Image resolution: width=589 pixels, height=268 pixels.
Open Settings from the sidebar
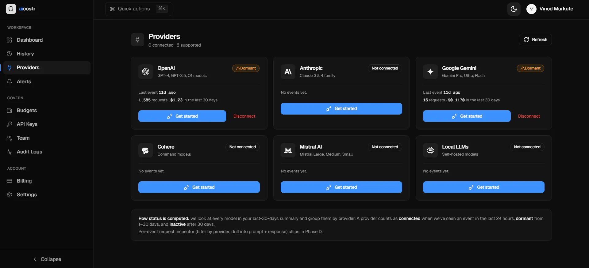[x=47, y=195]
